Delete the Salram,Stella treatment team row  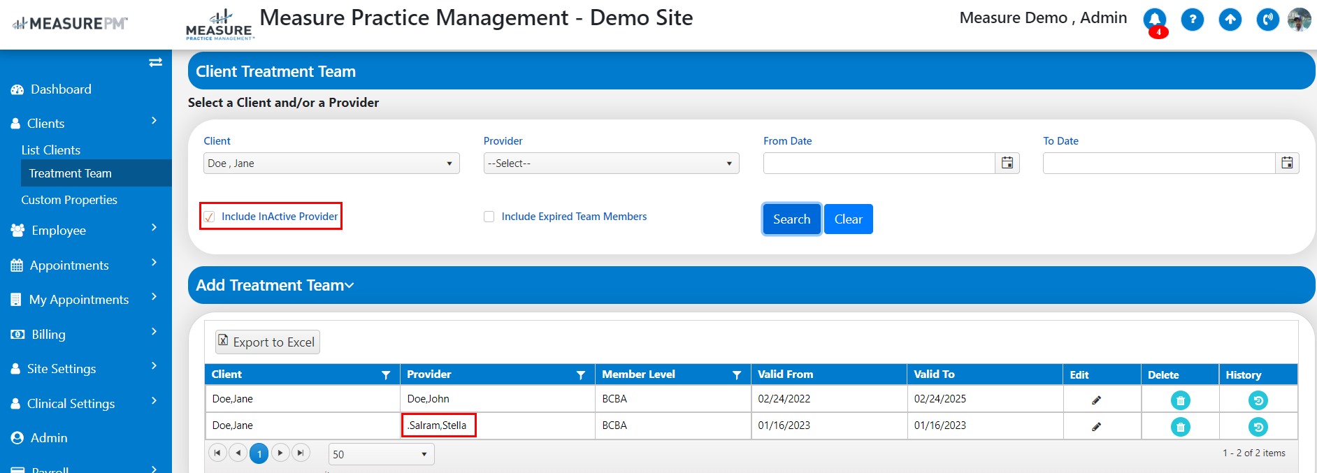point(1181,427)
